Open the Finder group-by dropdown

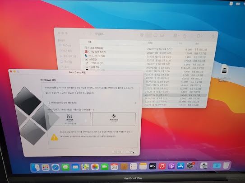click(x=176, y=36)
